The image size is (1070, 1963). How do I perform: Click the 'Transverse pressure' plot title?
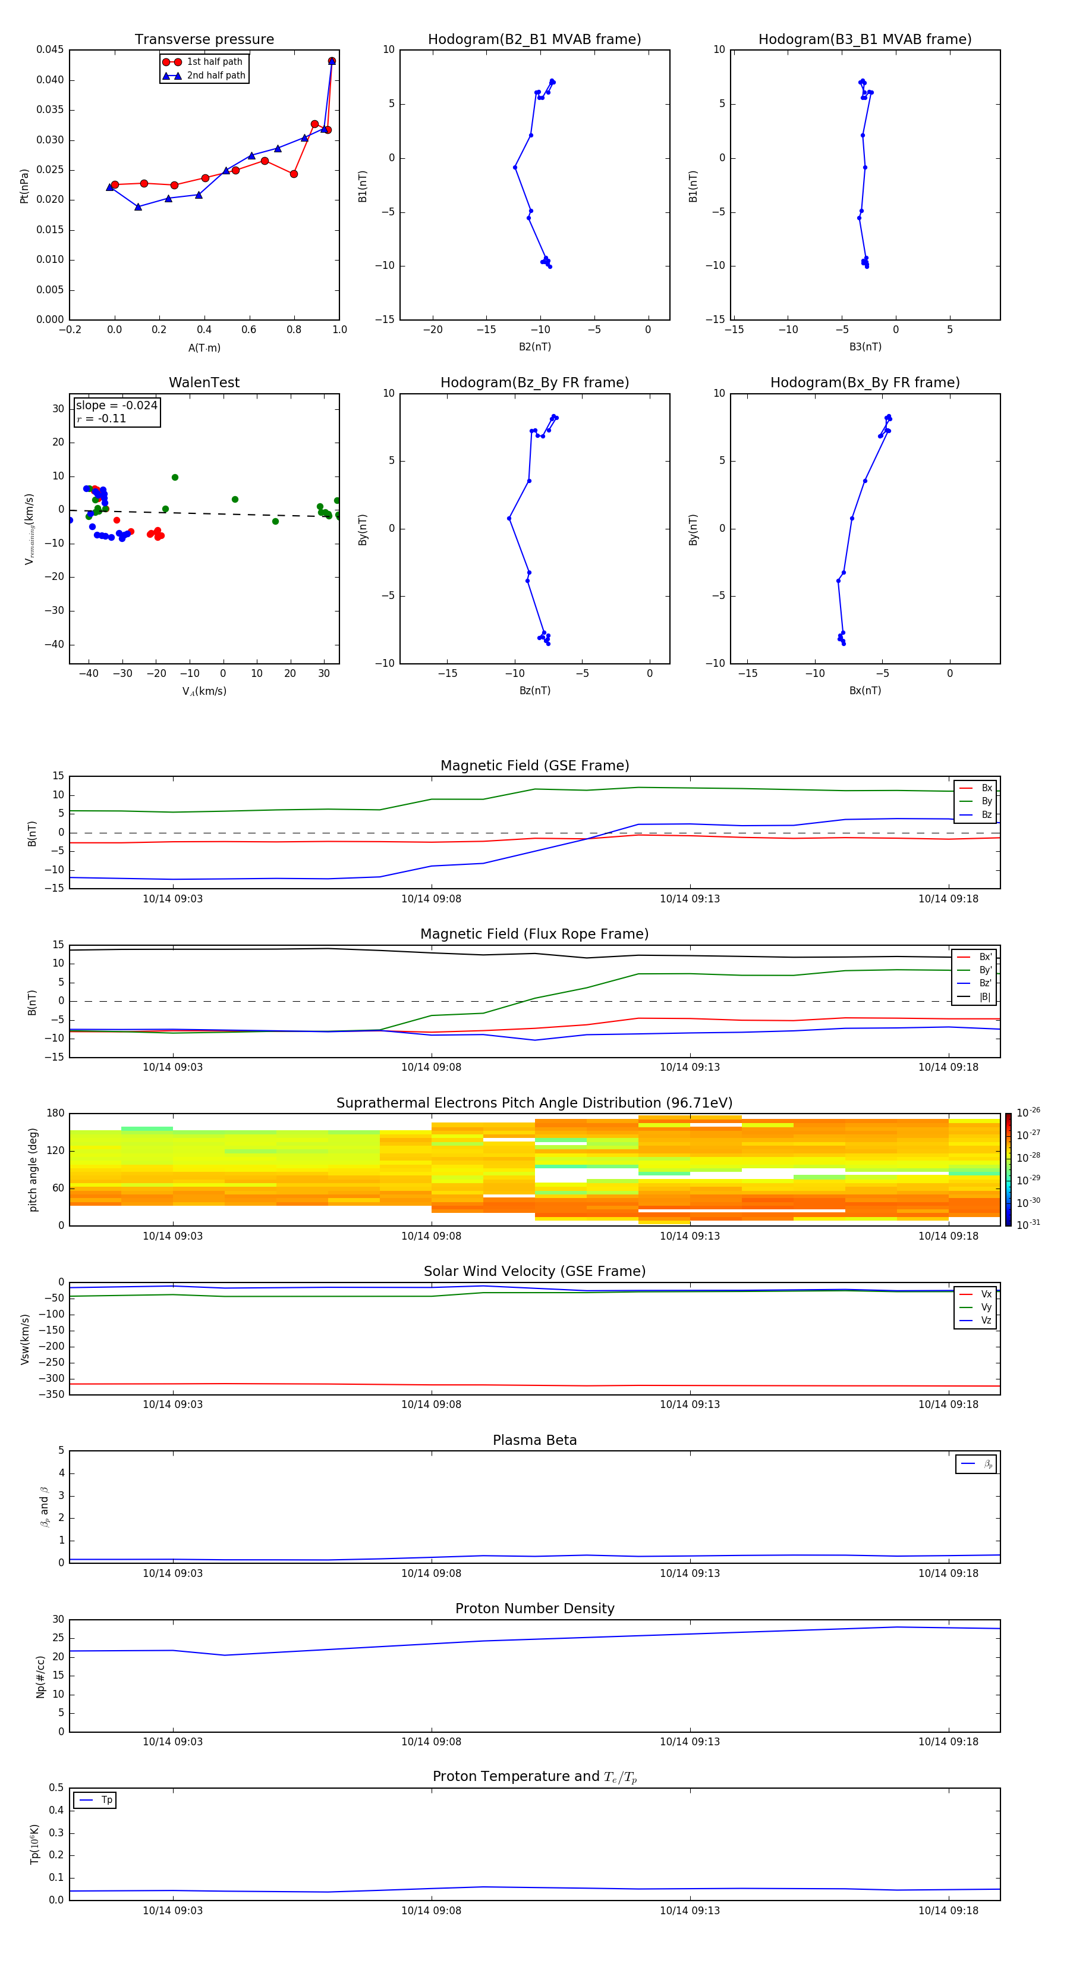coord(204,40)
